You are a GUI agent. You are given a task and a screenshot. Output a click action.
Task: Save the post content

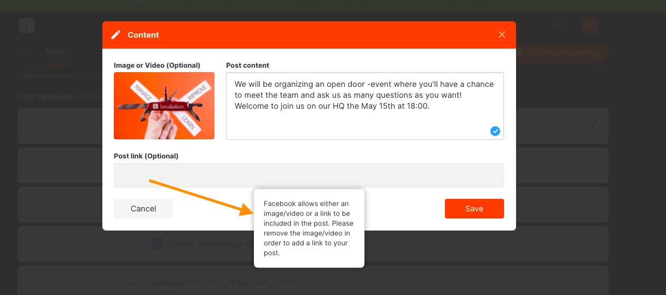[474, 209]
